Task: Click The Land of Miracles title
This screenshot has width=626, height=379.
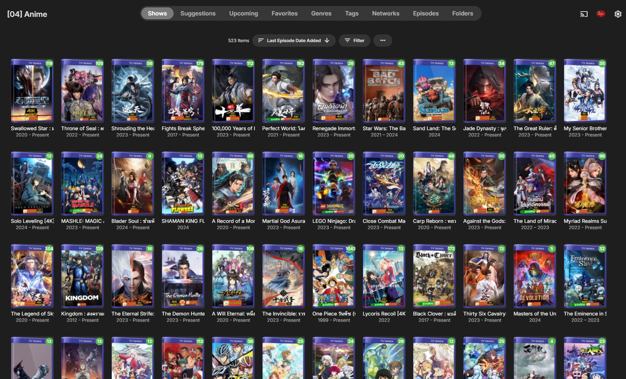Action: click(535, 221)
